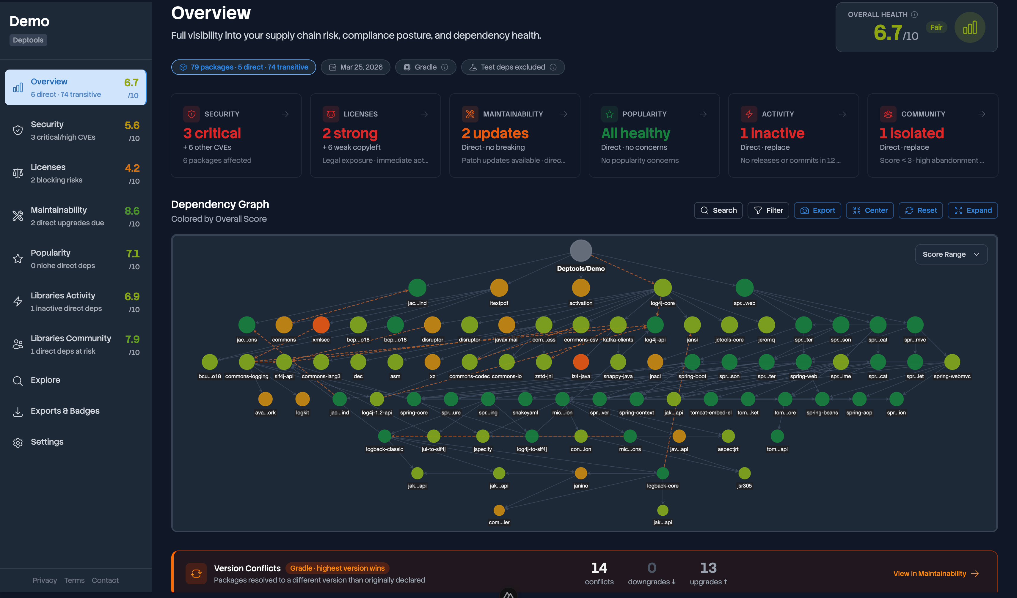
Task: Click the View in Maintainability link
Action: [x=936, y=573]
